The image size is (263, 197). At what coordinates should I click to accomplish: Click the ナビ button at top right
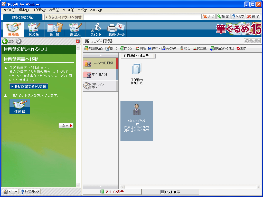coord(208,16)
